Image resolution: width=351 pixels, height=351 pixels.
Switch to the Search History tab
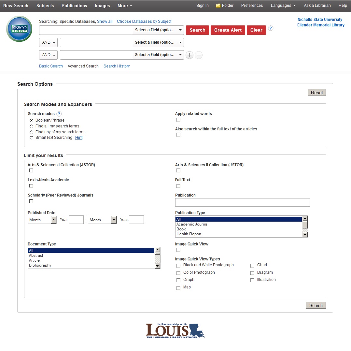pos(117,66)
